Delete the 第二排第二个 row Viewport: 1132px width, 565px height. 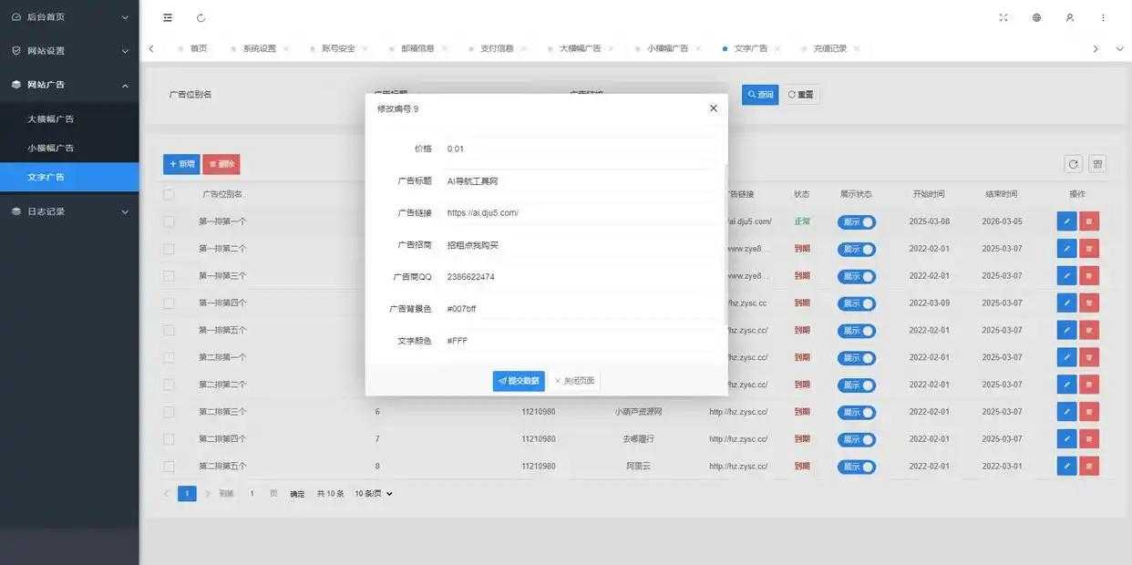point(1089,385)
